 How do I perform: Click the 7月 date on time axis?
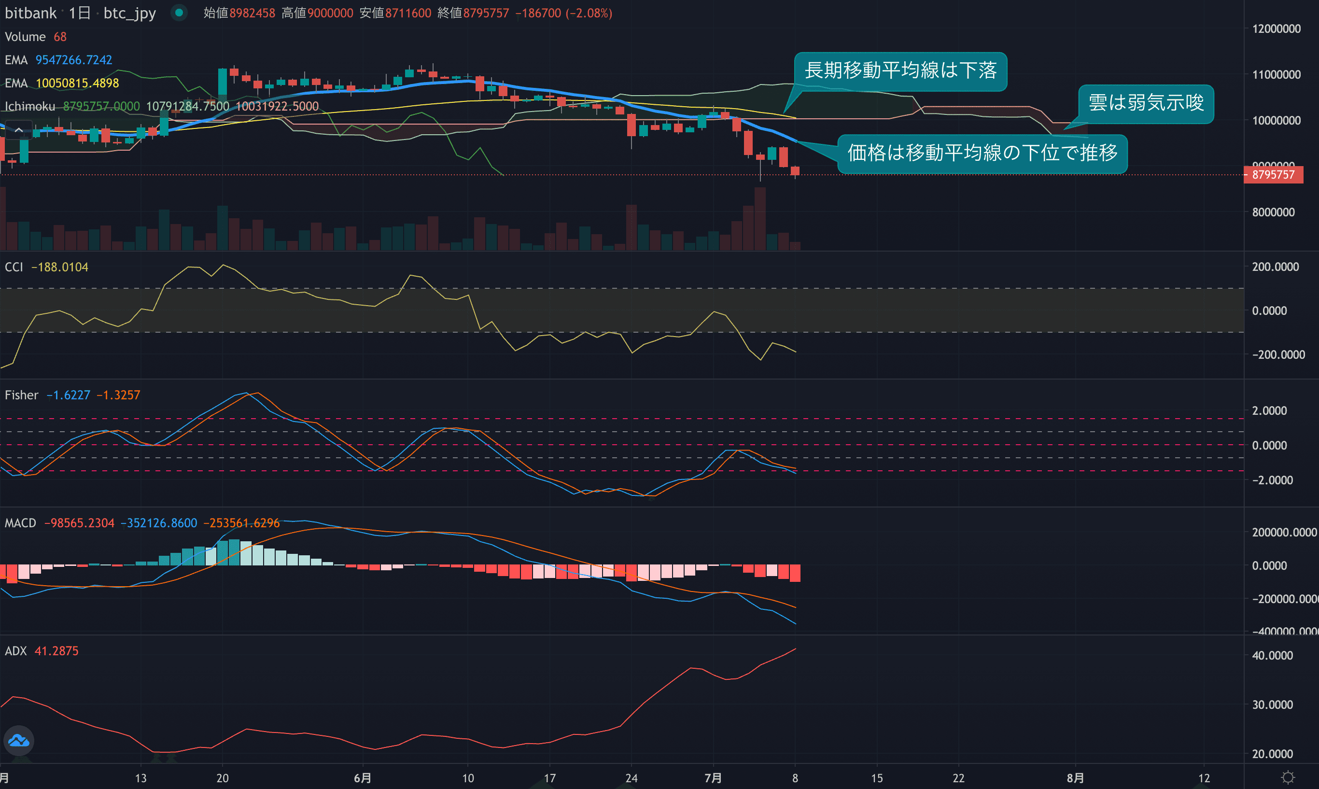tap(713, 778)
